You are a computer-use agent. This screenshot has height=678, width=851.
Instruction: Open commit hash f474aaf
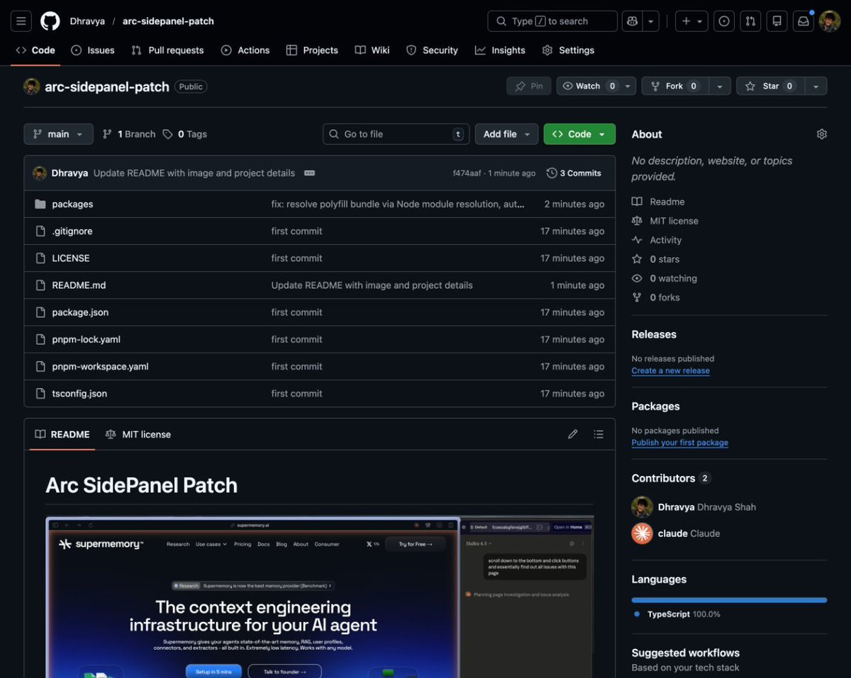coord(468,173)
